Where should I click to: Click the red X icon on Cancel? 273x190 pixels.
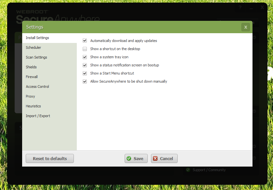tap(155, 158)
